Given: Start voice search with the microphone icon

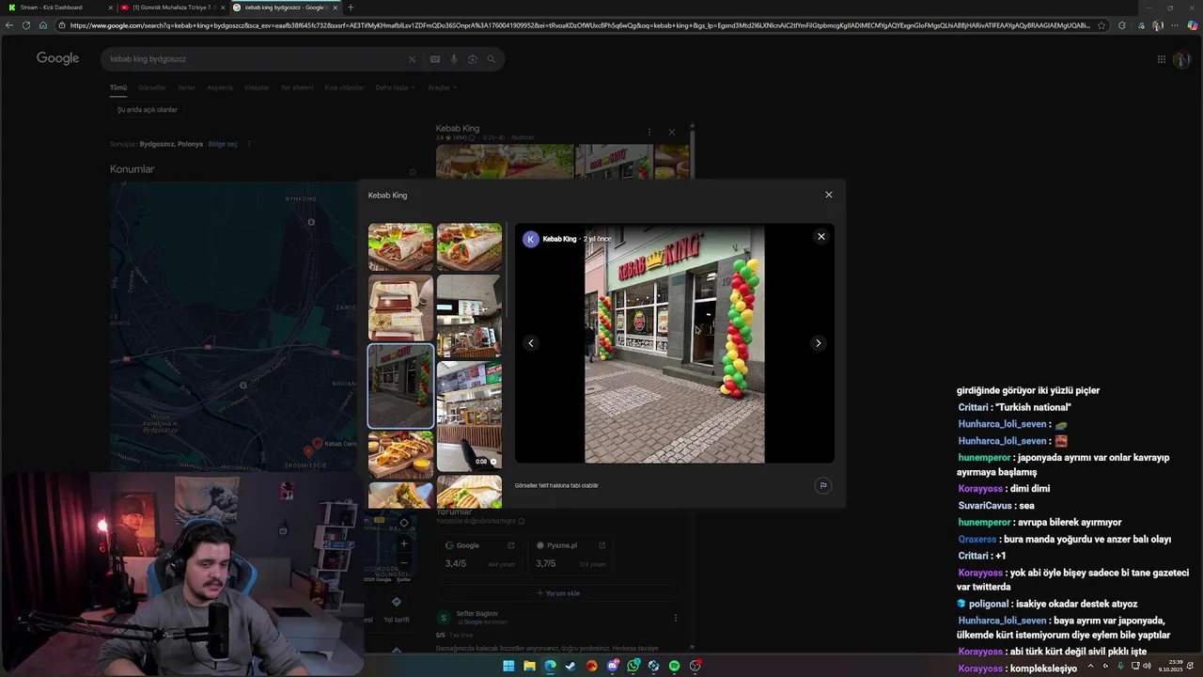Looking at the screenshot, I should (454, 59).
